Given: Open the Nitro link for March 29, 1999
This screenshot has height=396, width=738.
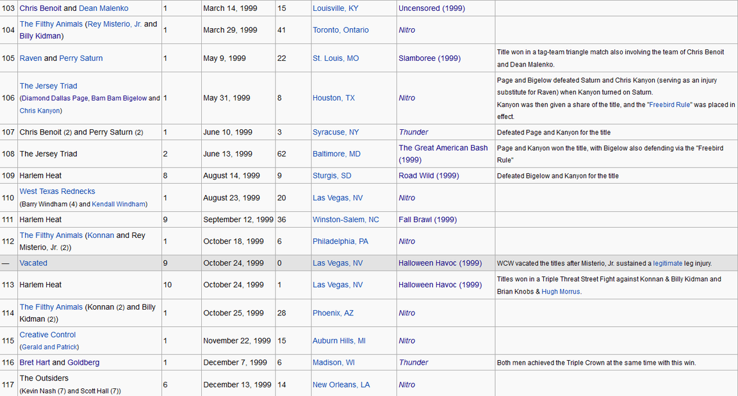Looking at the screenshot, I should (x=407, y=30).
